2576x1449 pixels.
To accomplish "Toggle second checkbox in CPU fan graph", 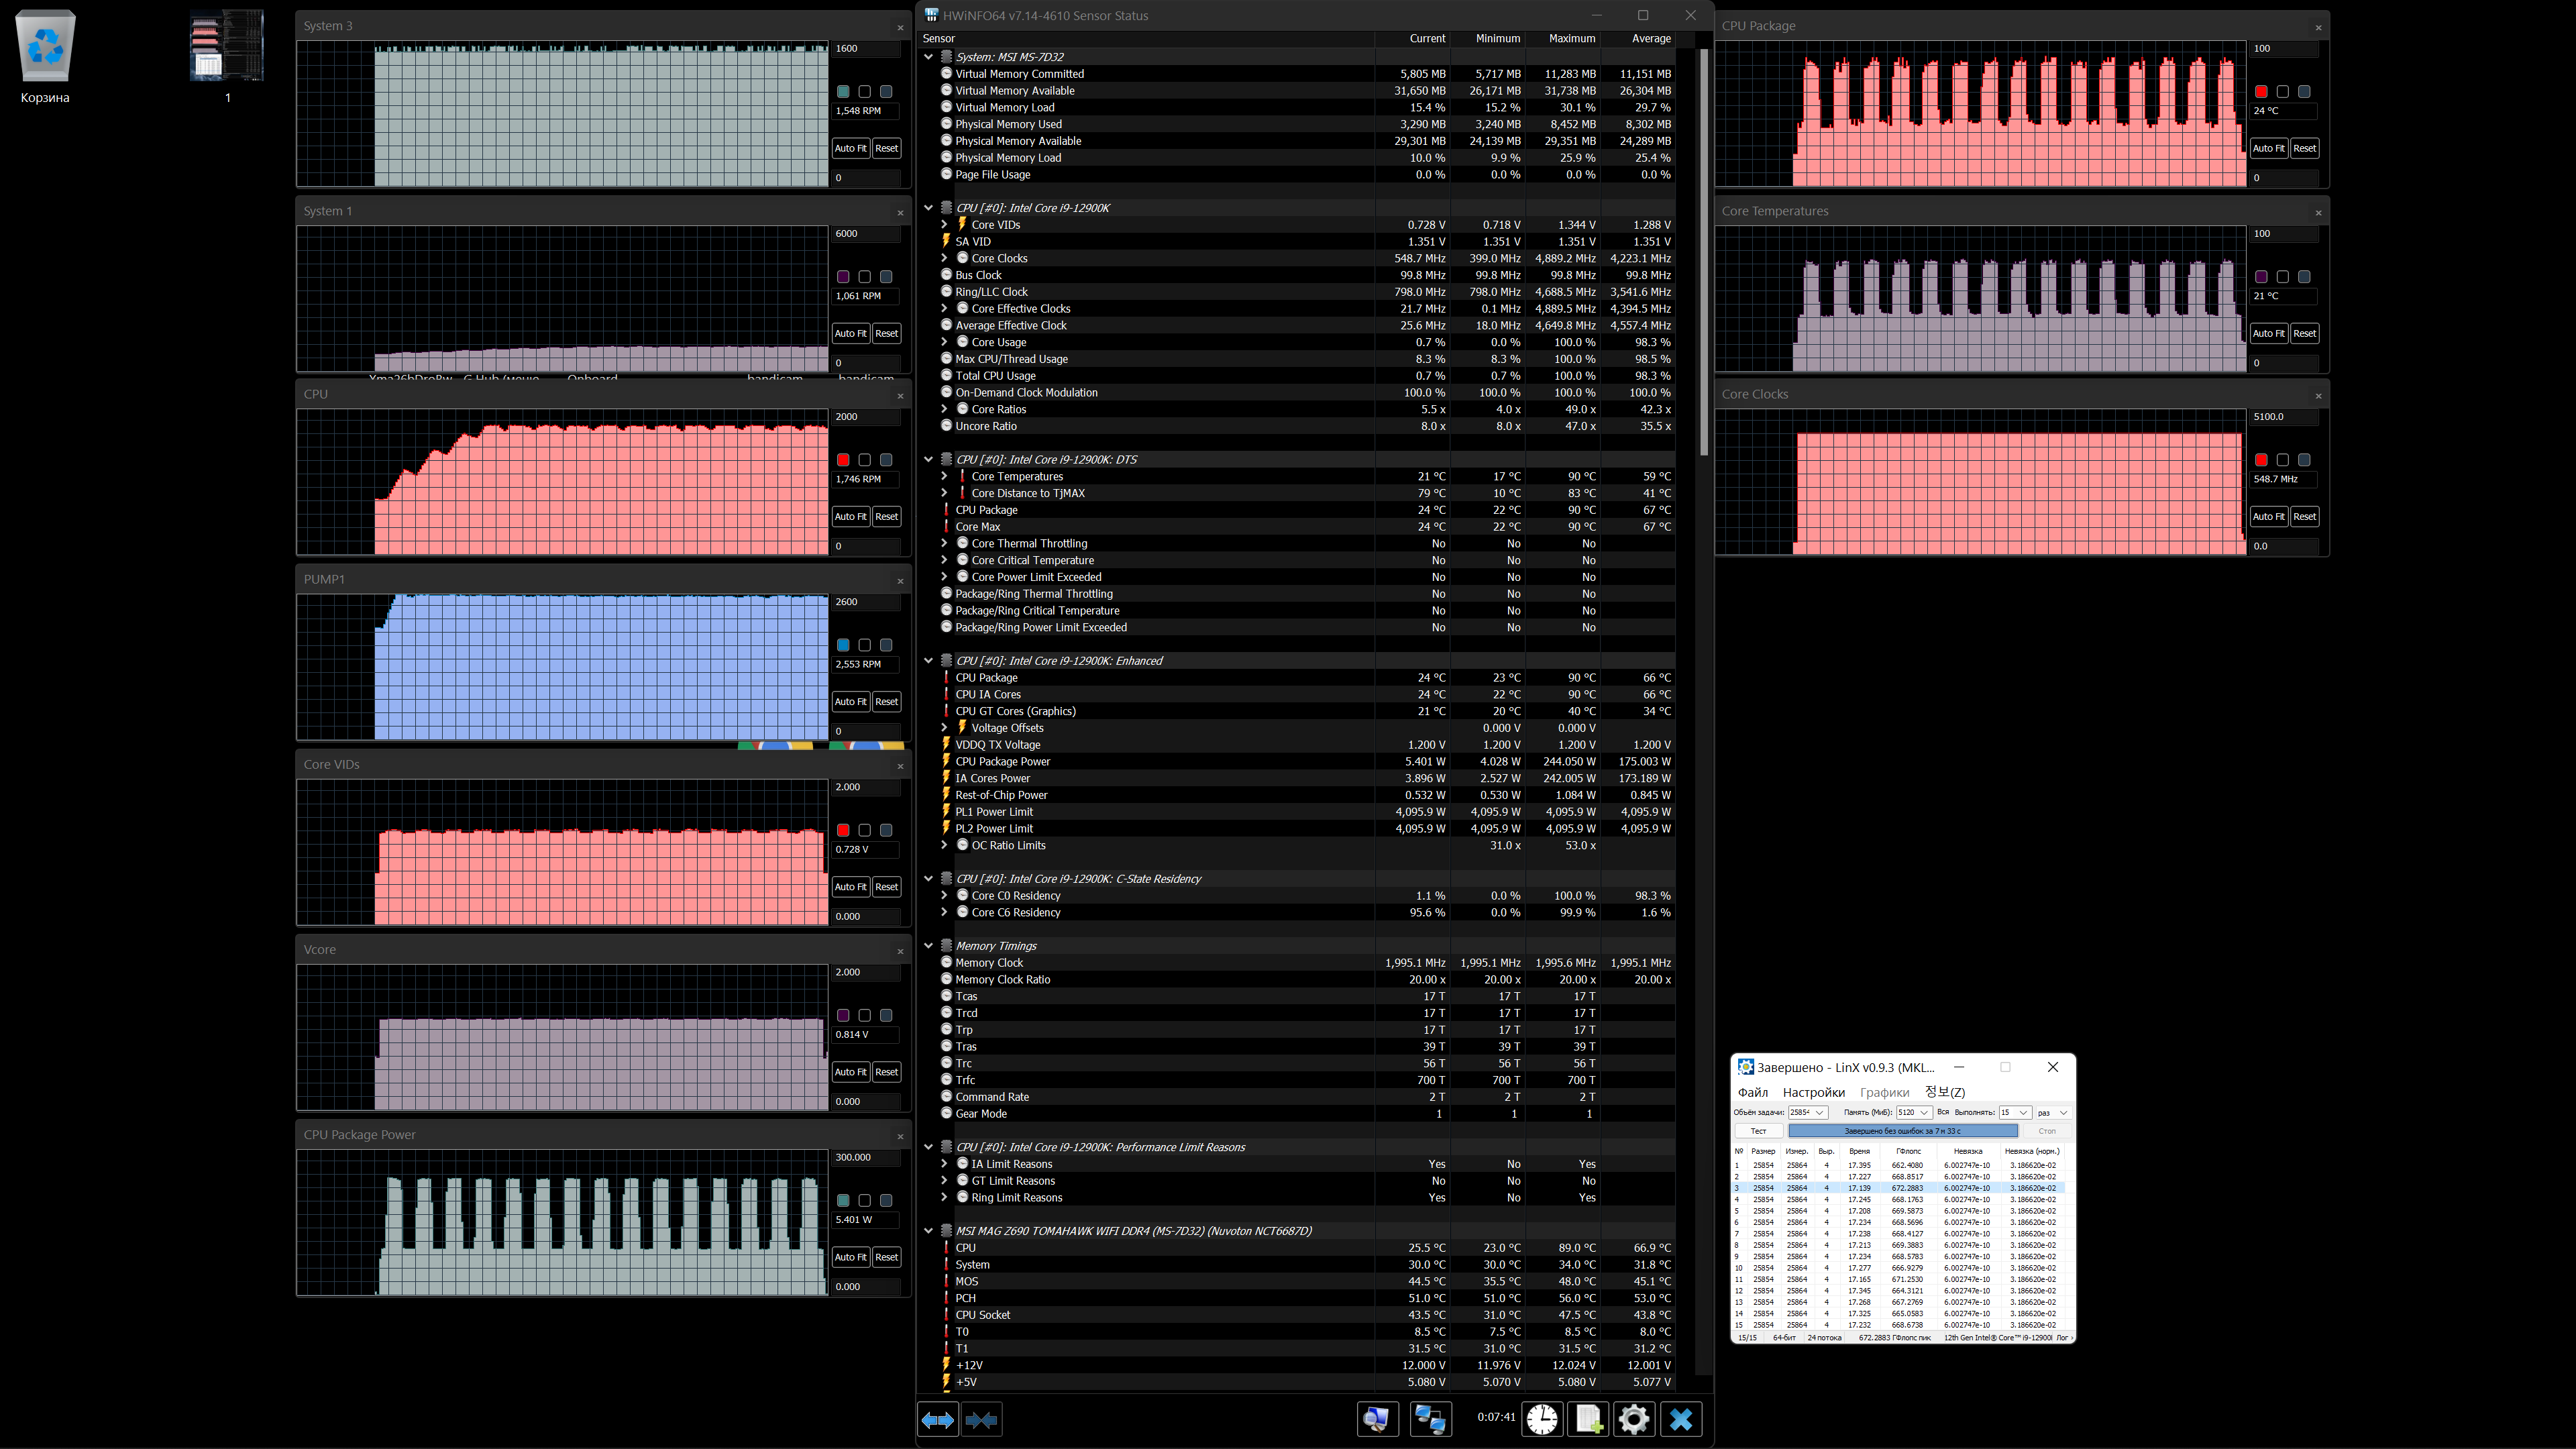I will (865, 460).
